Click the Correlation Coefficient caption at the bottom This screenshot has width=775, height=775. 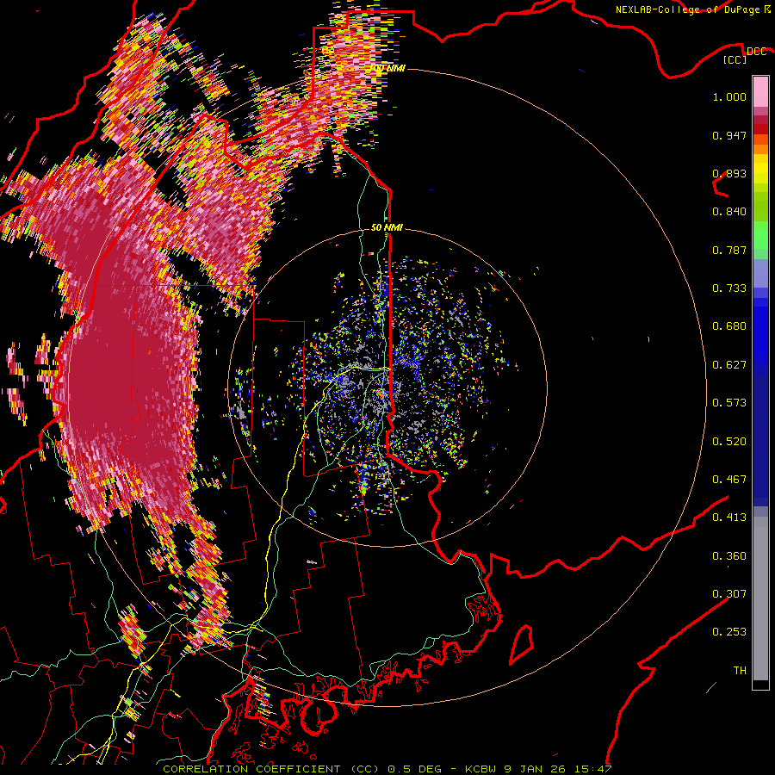click(387, 769)
